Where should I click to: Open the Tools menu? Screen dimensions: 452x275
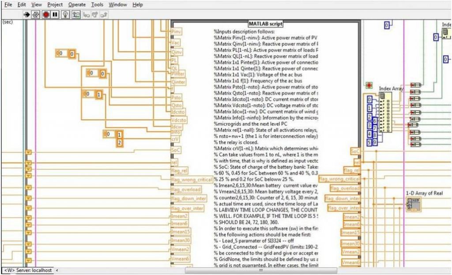(x=97, y=4)
